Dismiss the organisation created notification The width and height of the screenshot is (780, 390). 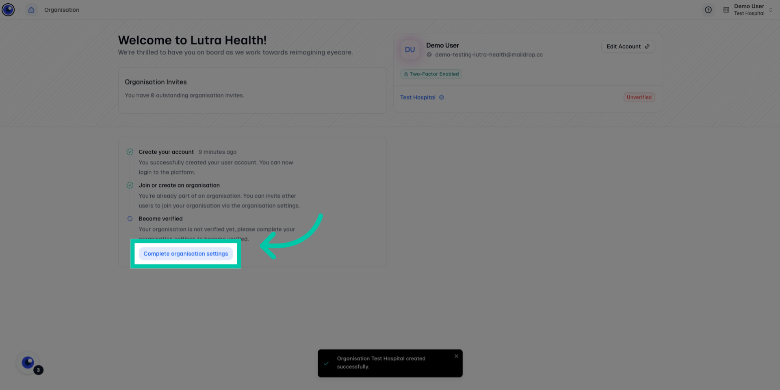tap(456, 356)
